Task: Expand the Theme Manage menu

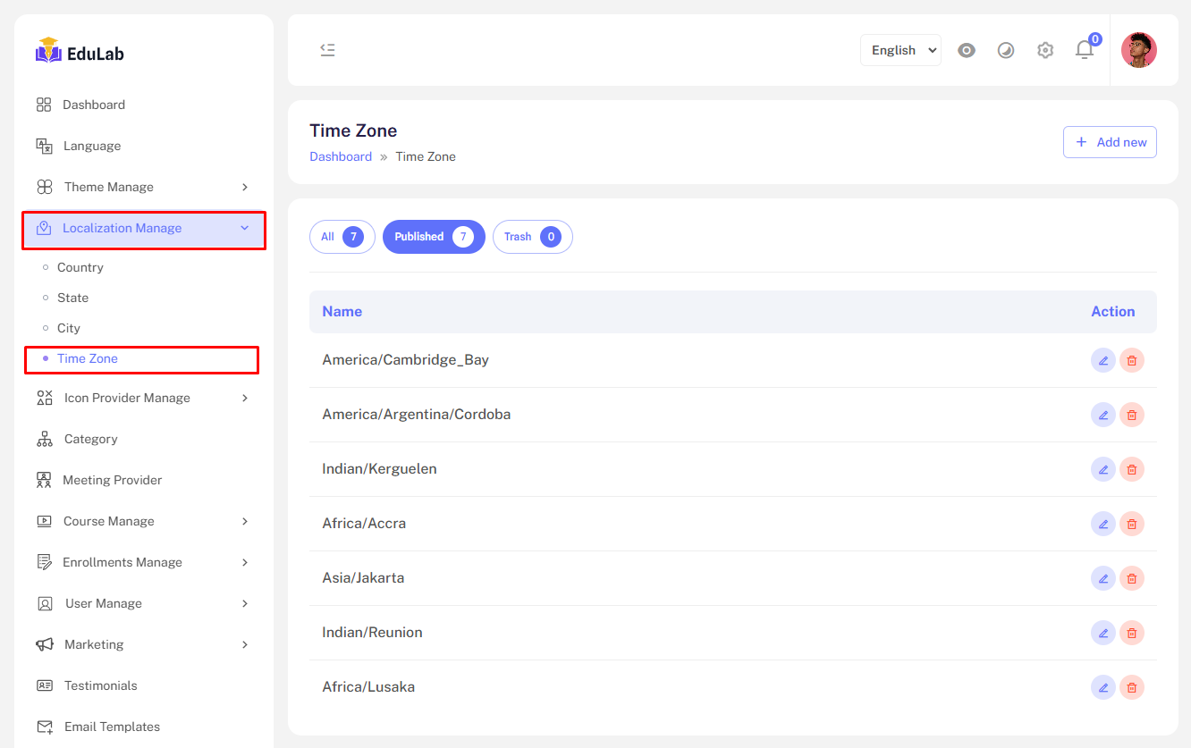Action: coord(143,187)
